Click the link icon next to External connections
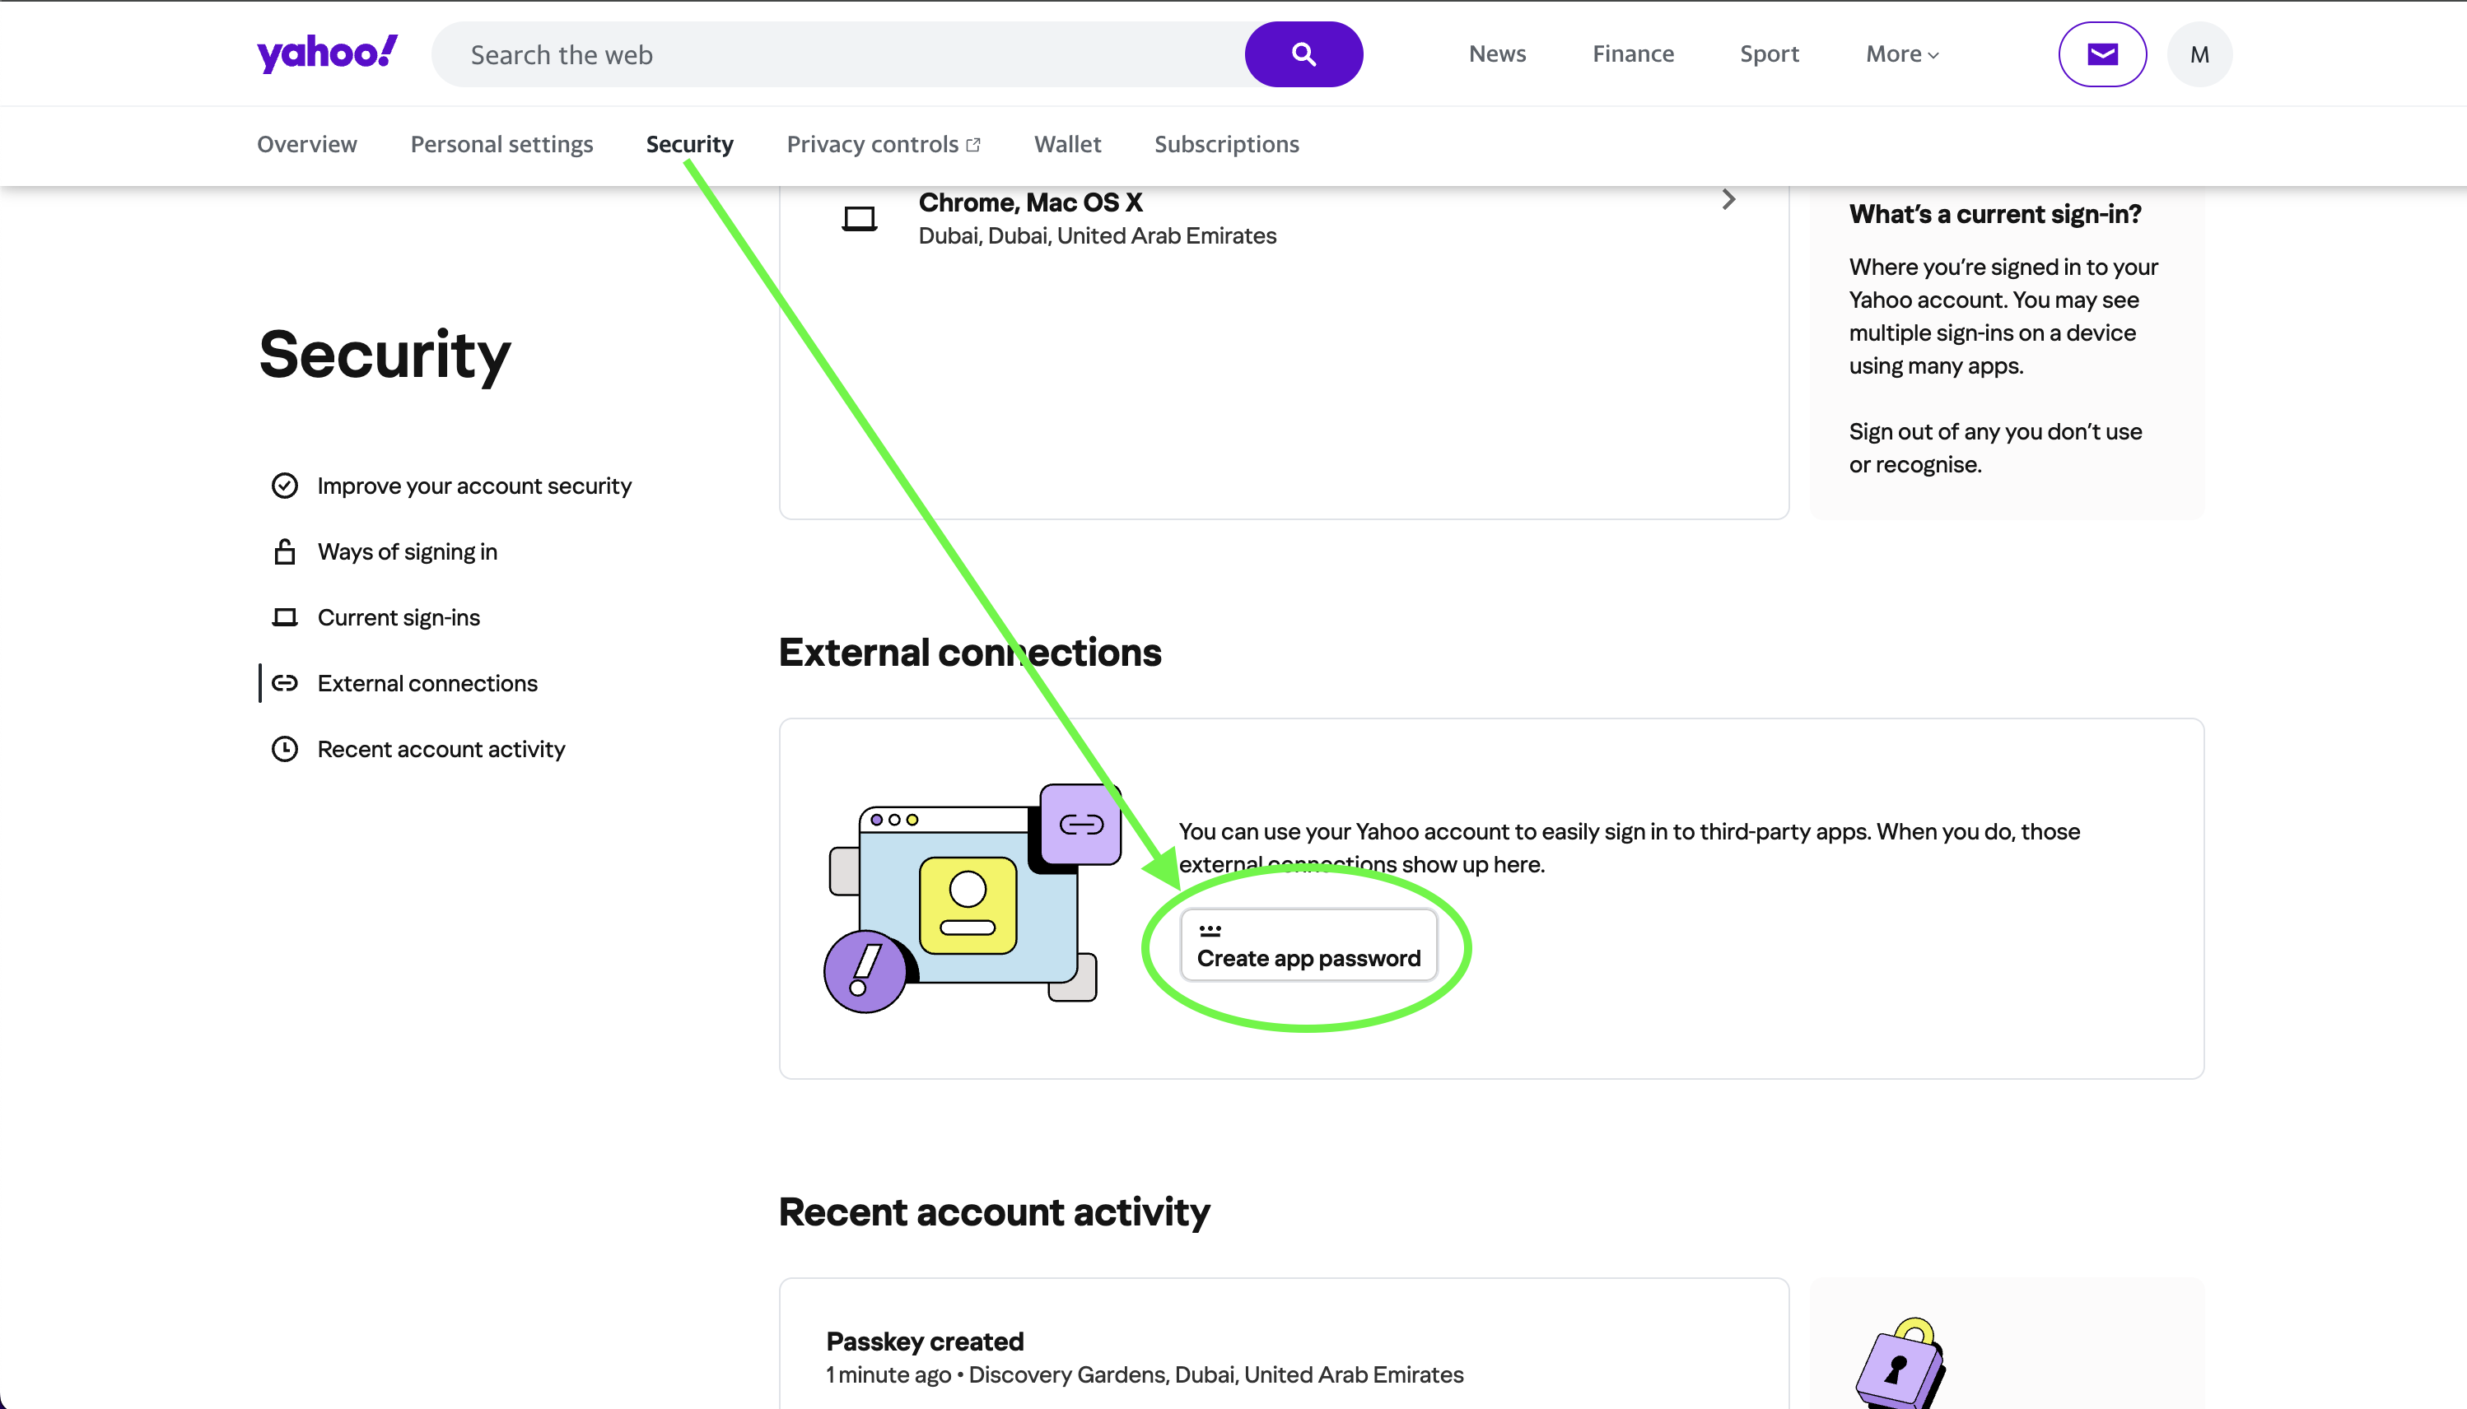Viewport: 2467px width, 1409px height. (x=285, y=683)
